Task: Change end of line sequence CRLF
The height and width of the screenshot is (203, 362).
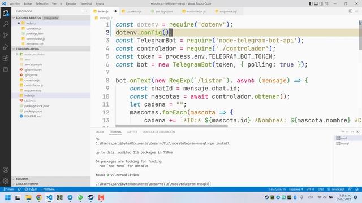Action: tap(321, 189)
